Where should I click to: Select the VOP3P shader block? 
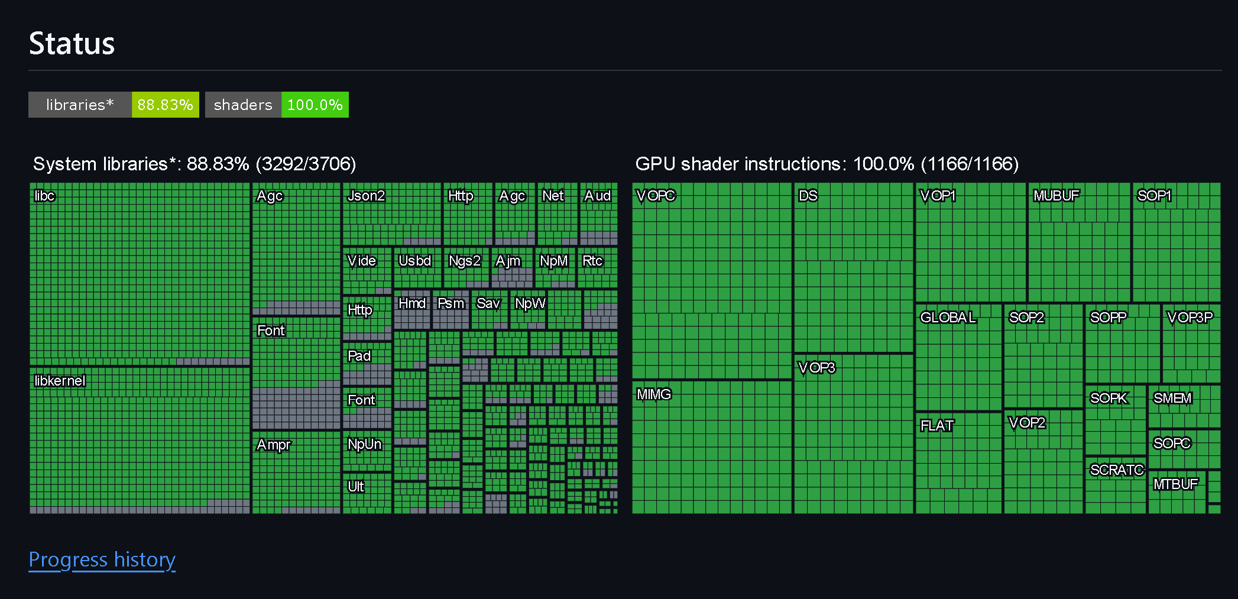[x=1191, y=344]
